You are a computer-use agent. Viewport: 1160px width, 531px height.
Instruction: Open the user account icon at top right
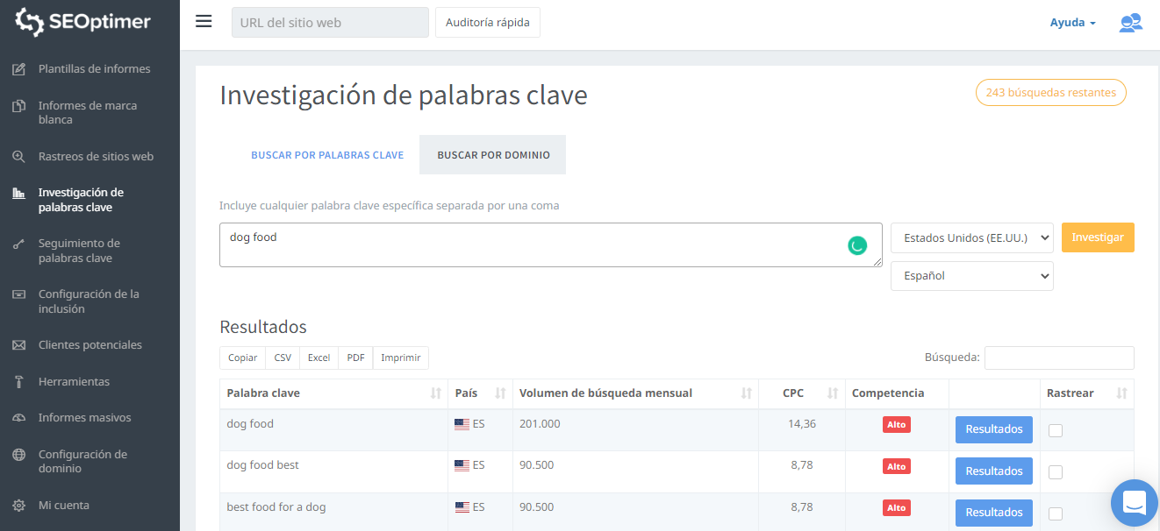(1130, 23)
